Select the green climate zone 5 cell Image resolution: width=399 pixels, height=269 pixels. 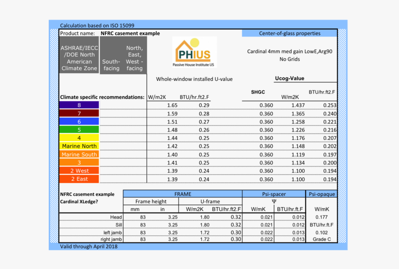[x=79, y=130]
